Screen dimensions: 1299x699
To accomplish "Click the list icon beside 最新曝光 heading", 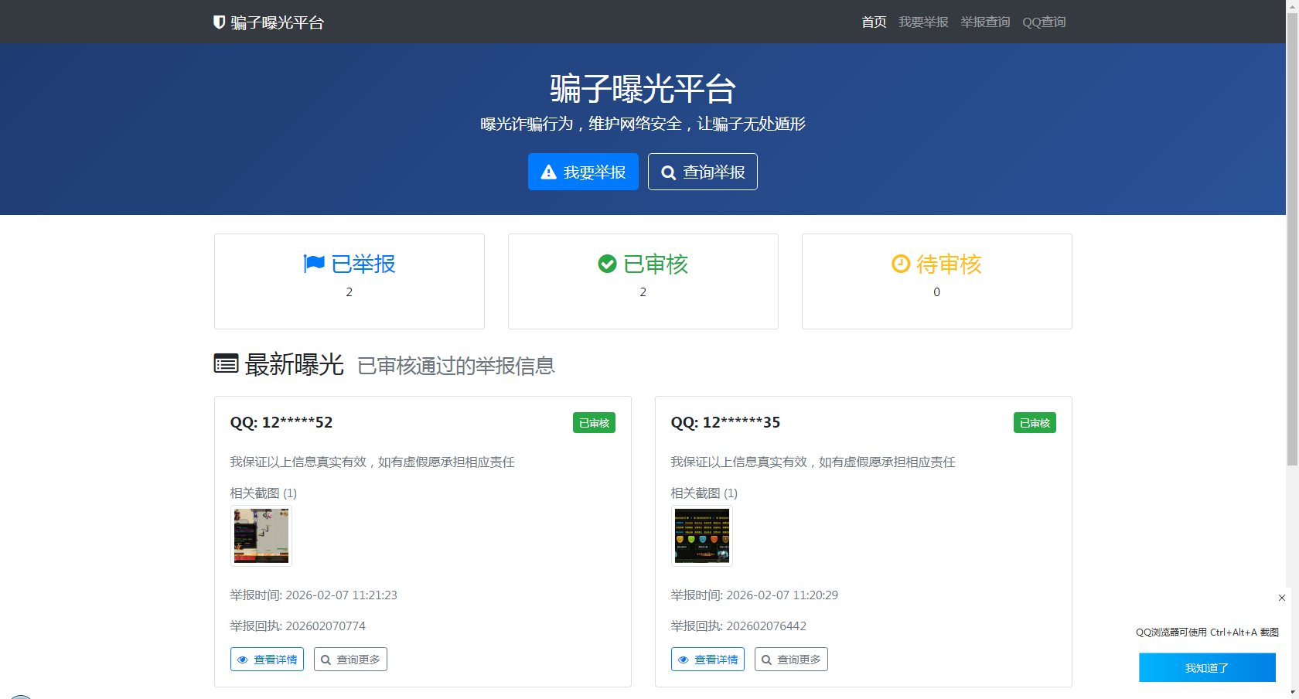I will [x=226, y=363].
